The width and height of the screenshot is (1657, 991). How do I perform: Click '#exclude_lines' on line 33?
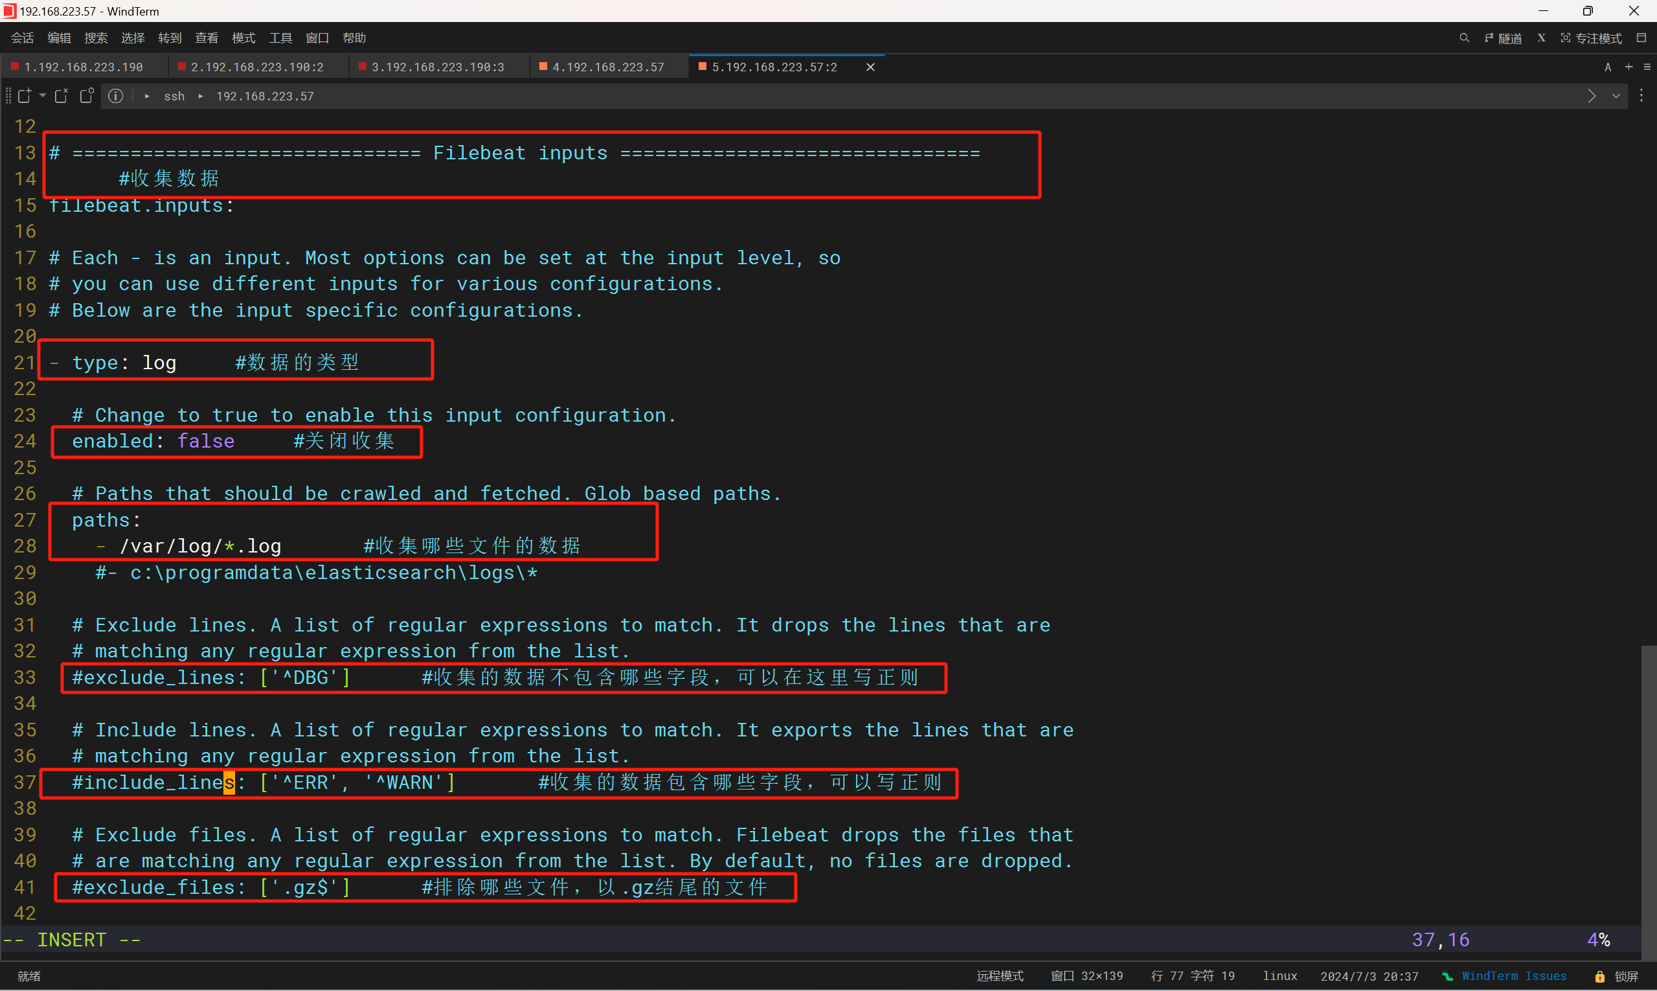pyautogui.click(x=153, y=677)
